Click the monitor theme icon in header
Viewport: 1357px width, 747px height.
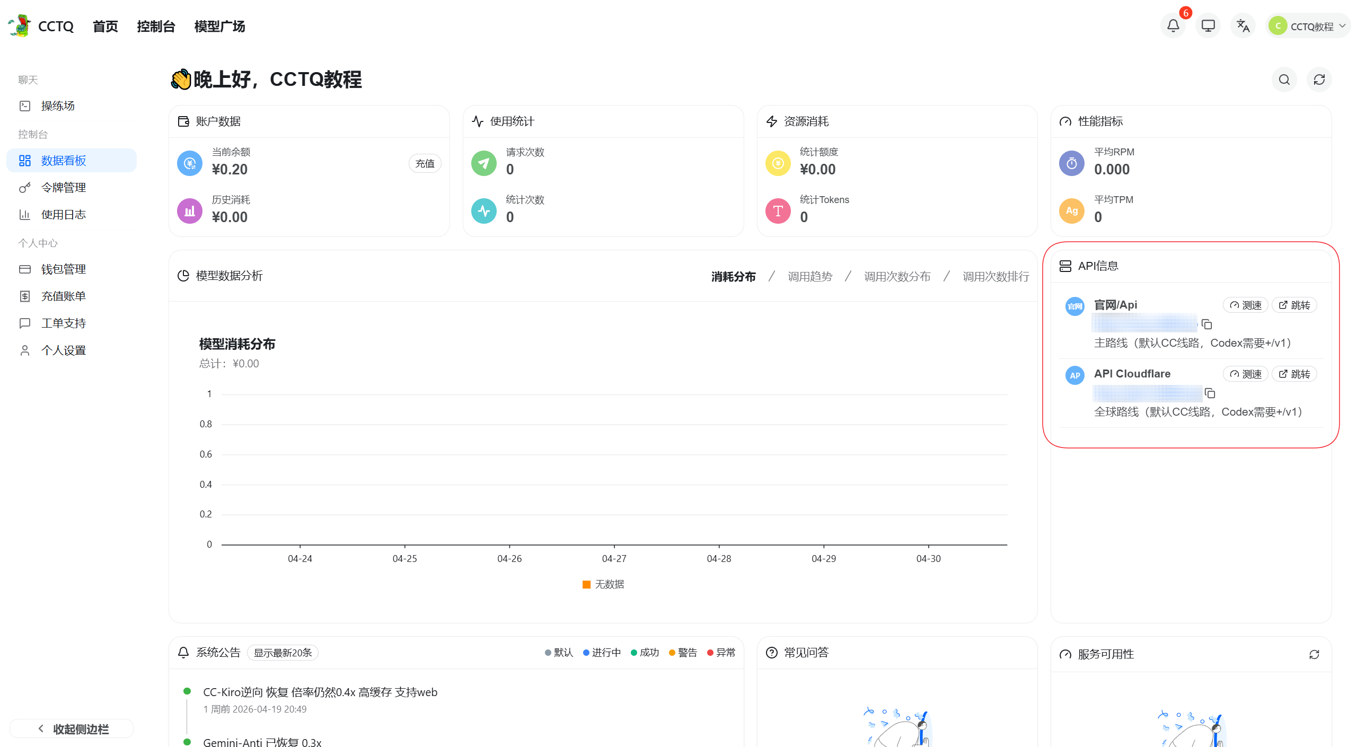click(1208, 25)
